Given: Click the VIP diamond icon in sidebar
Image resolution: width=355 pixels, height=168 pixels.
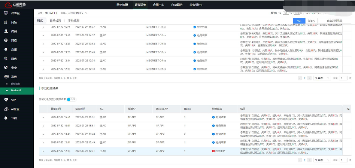Looking at the screenshot, I should tap(6, 100).
